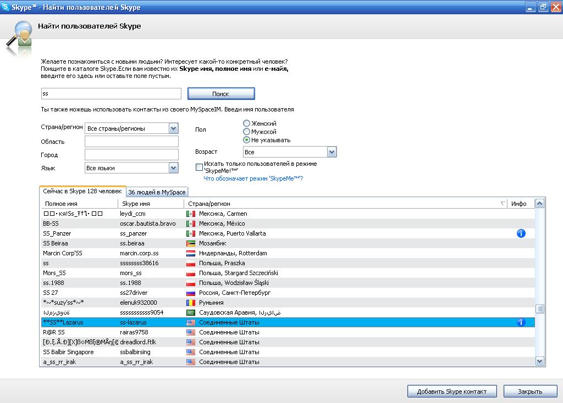Click the Область input field
The height and width of the screenshot is (403, 563).
pyautogui.click(x=131, y=141)
